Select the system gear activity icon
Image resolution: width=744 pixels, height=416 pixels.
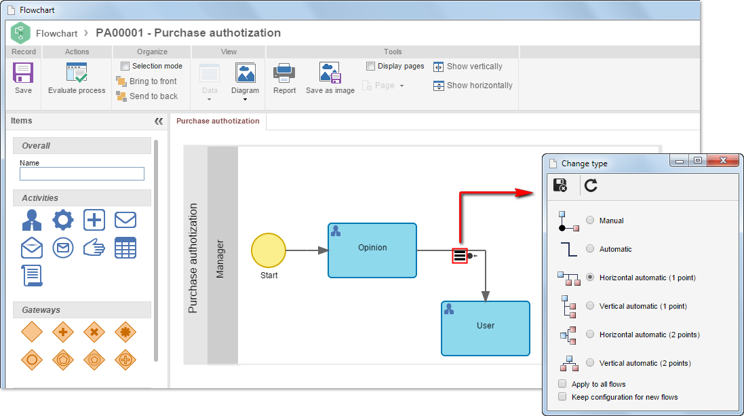(63, 221)
